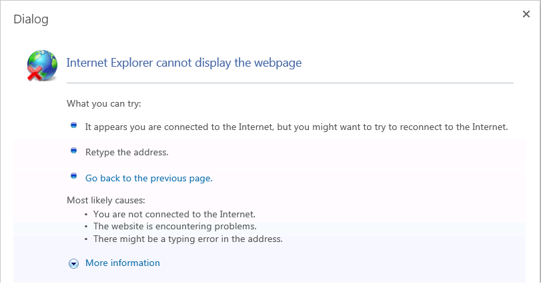Click the globe error icon

(x=43, y=65)
